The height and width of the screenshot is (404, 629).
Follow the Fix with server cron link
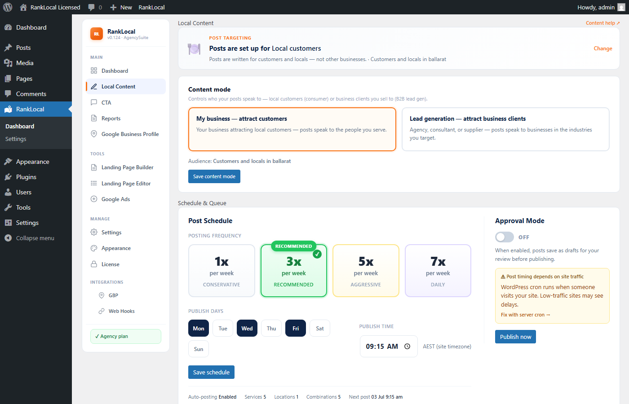(x=525, y=315)
